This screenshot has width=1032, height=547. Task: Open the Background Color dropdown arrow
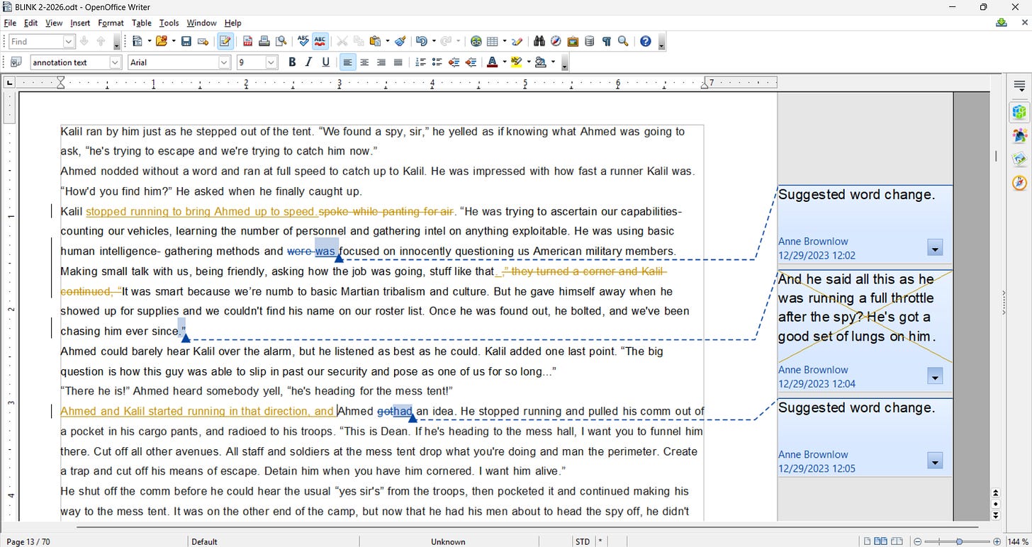pyautogui.click(x=553, y=62)
